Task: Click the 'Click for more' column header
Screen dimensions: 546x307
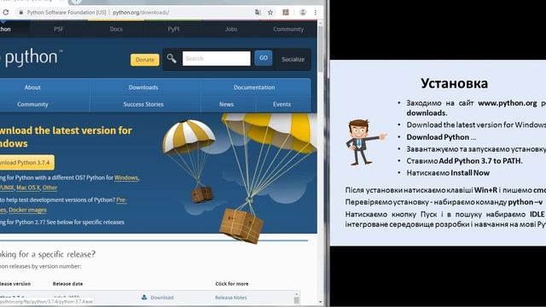Action: (232, 284)
